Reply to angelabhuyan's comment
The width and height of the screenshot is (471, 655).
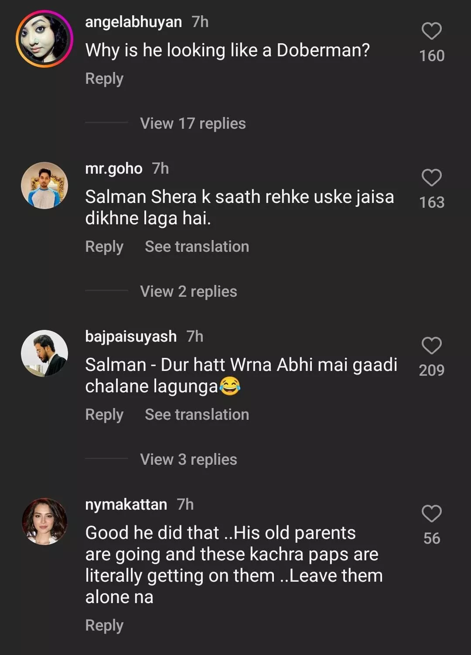[x=104, y=79]
